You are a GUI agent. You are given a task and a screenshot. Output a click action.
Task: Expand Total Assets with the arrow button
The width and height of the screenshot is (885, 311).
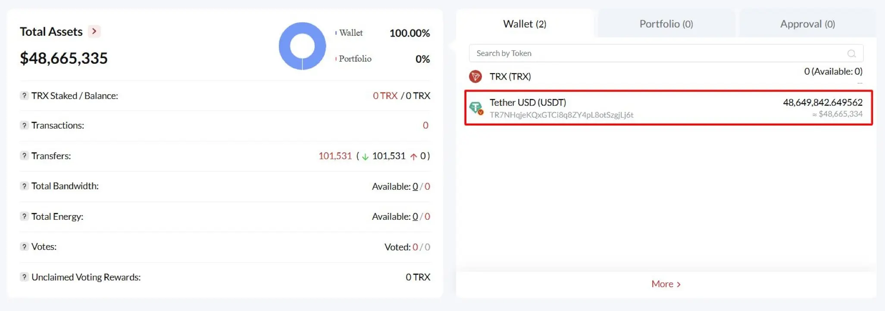(x=94, y=31)
